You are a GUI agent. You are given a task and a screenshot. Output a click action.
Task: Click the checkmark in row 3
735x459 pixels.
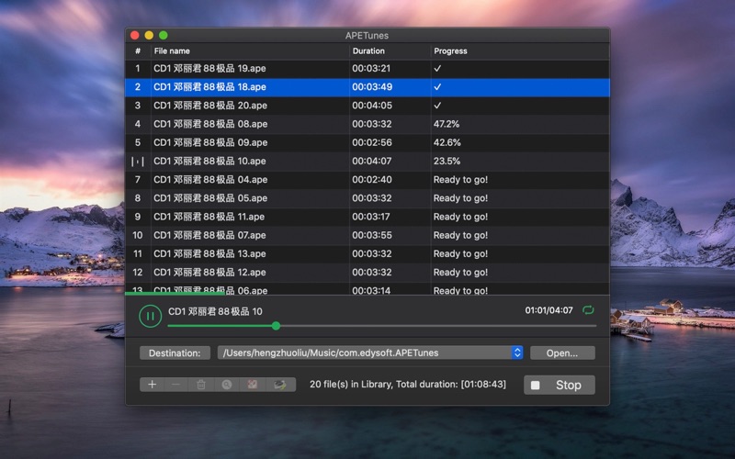tap(437, 106)
